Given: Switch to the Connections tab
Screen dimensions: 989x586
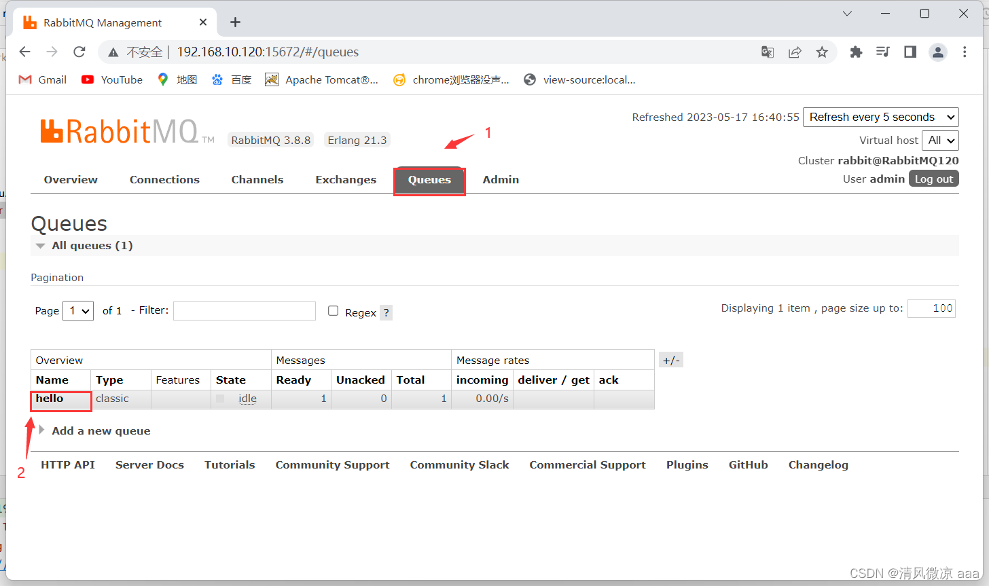Looking at the screenshot, I should coord(164,180).
